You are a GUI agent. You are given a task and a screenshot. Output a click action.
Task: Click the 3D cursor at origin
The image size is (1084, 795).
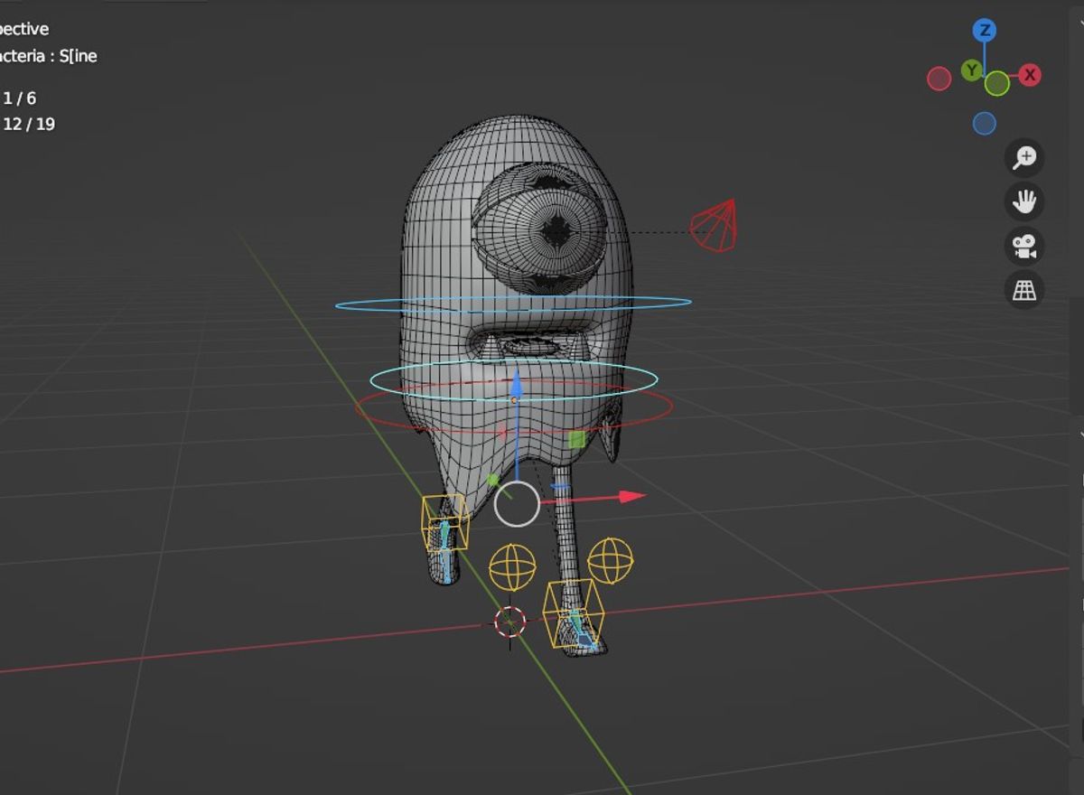510,622
